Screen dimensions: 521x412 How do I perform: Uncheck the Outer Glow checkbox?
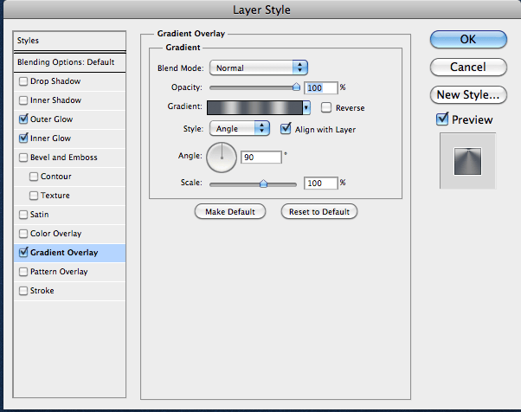pos(23,119)
